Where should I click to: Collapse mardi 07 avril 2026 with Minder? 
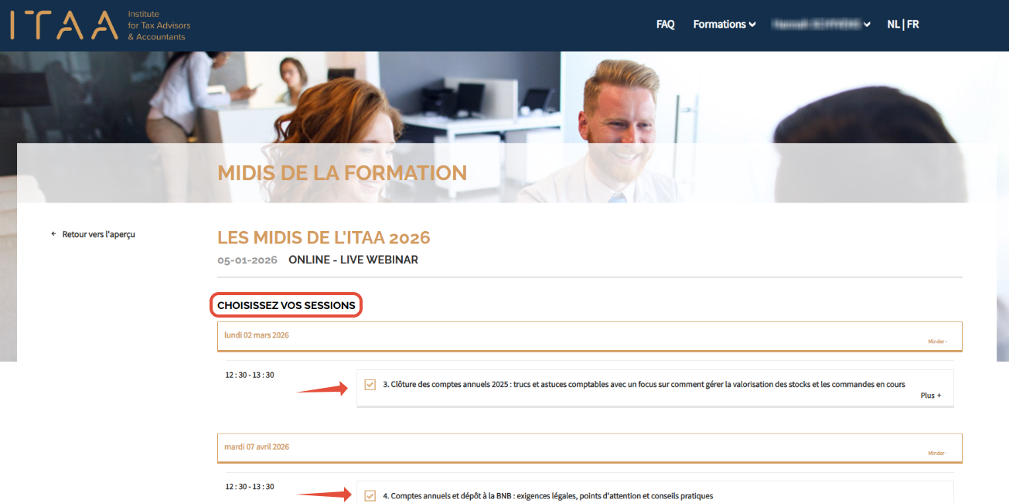coord(937,453)
